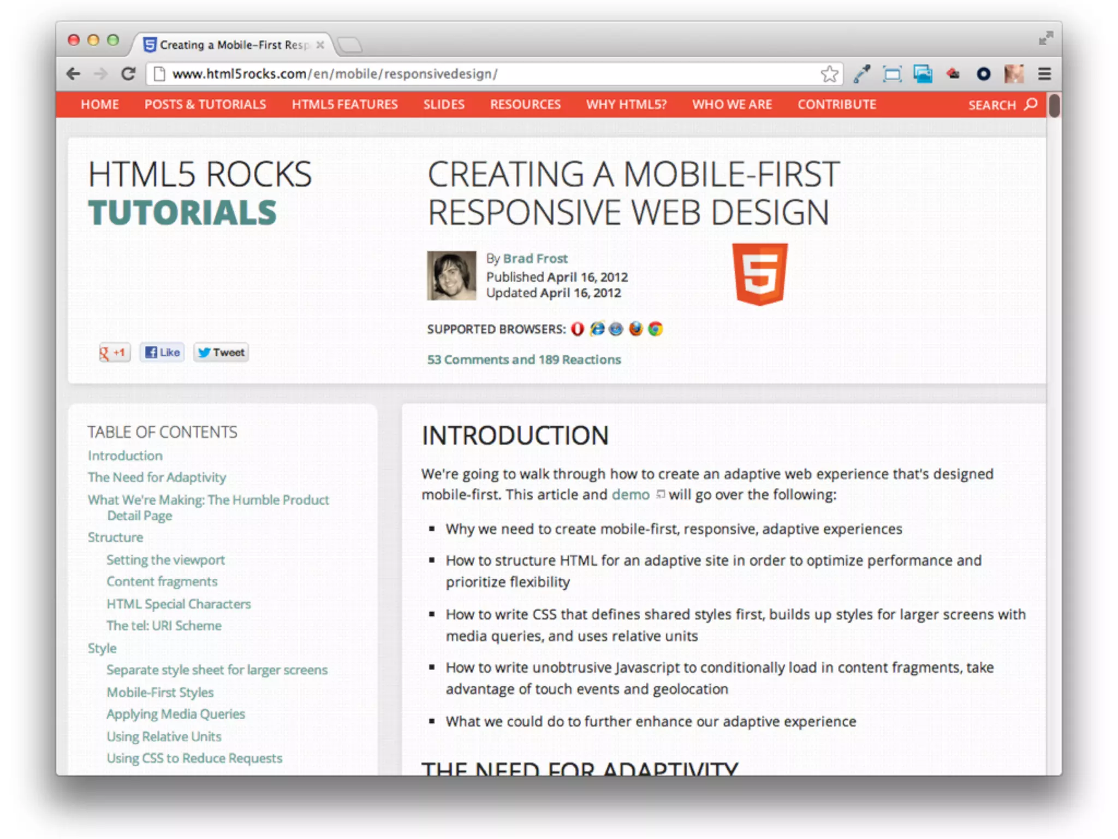The height and width of the screenshot is (839, 1118).
Task: Open the Brad Frost author link
Action: tap(535, 258)
